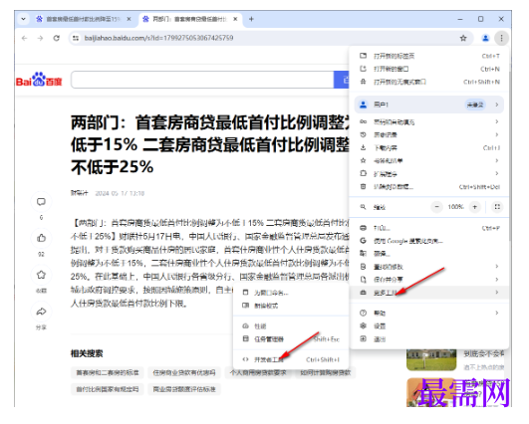529x424 pixels.
Task: Open related search 住房商业贷款有优惠吗
Action: pyautogui.click(x=184, y=372)
